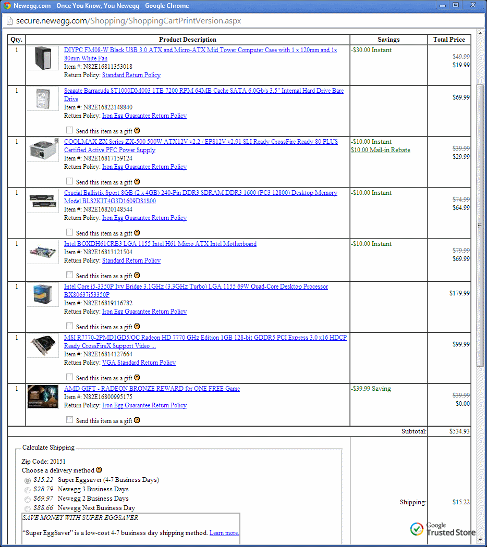This screenshot has height=547, width=487.
Task: Click the Subtotal amount $534.93
Action: [459, 431]
